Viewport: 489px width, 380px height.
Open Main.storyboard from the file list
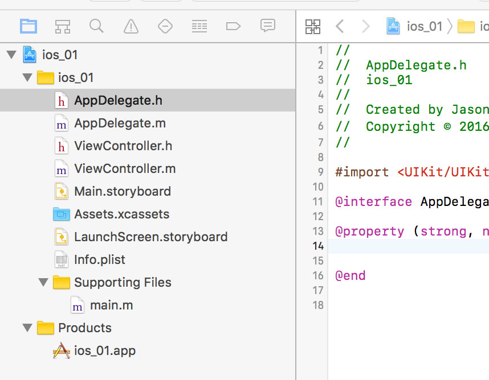click(123, 191)
